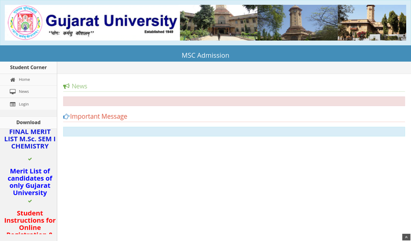Open FINAL MERIT LIST M.Sc. SEM I CHEMISTRY

click(x=30, y=139)
